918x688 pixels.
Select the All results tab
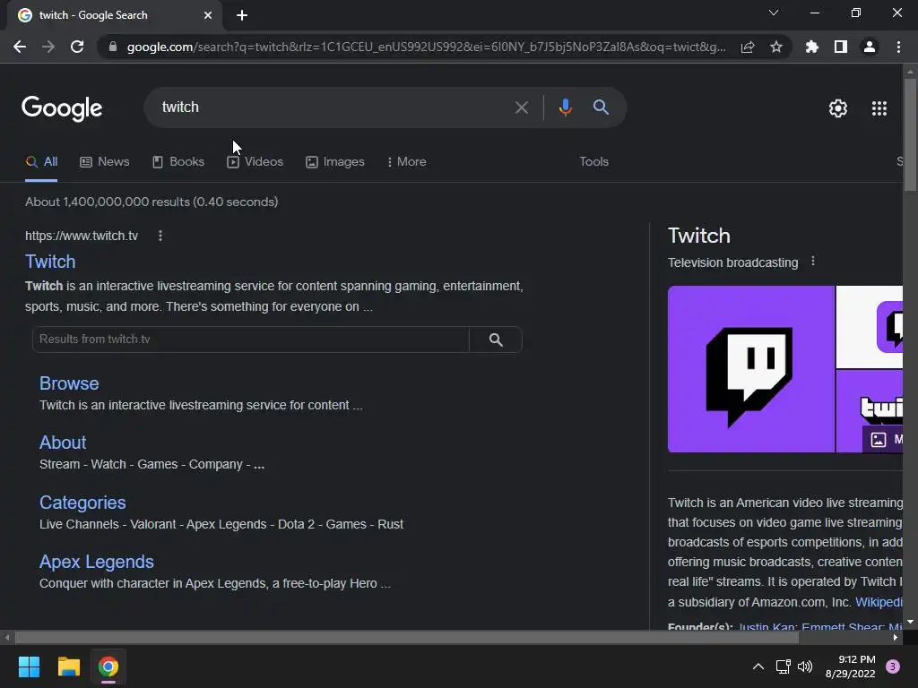[41, 162]
